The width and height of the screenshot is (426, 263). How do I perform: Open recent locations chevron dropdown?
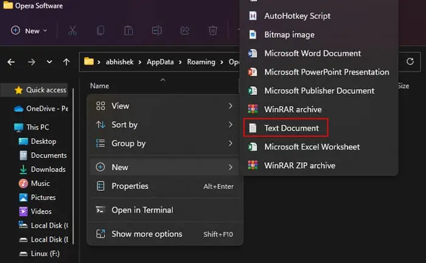49,62
